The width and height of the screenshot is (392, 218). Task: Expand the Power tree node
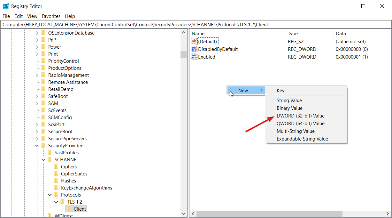(x=37, y=47)
